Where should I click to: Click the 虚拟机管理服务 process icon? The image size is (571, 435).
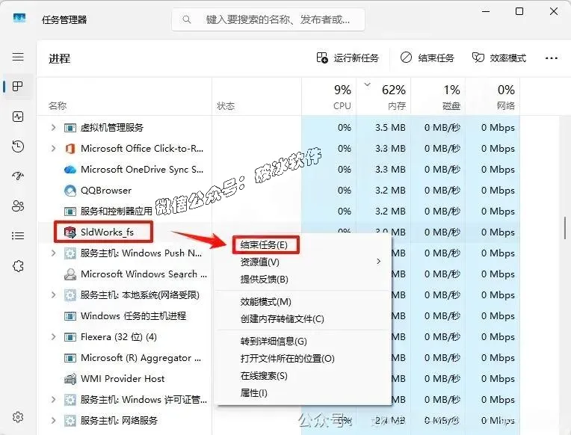(70, 128)
